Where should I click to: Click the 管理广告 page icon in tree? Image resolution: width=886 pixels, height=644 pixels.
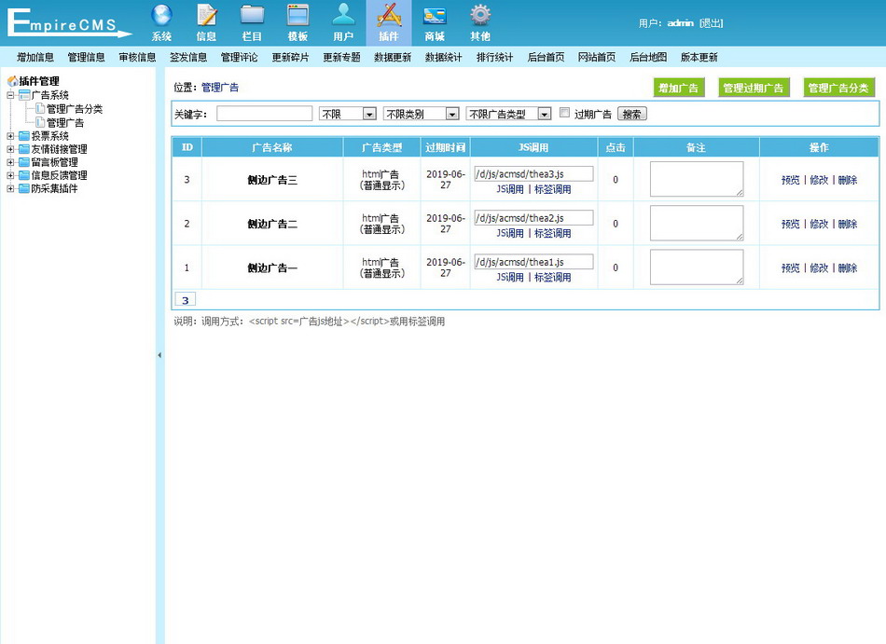(40, 122)
